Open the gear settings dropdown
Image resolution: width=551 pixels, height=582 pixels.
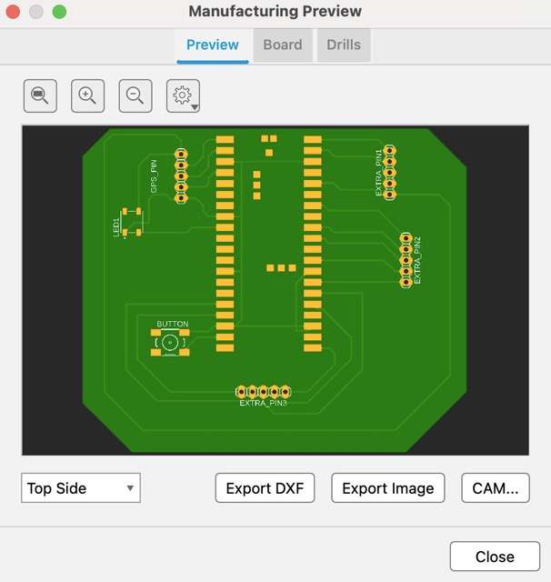[184, 95]
